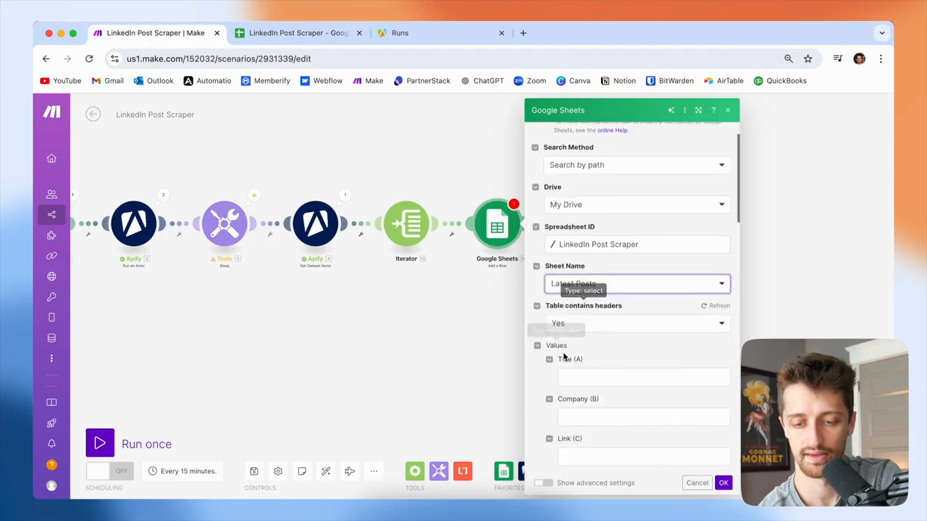Open Table contains headers Yes dropdown
This screenshot has height=521, width=927.
pyautogui.click(x=637, y=323)
